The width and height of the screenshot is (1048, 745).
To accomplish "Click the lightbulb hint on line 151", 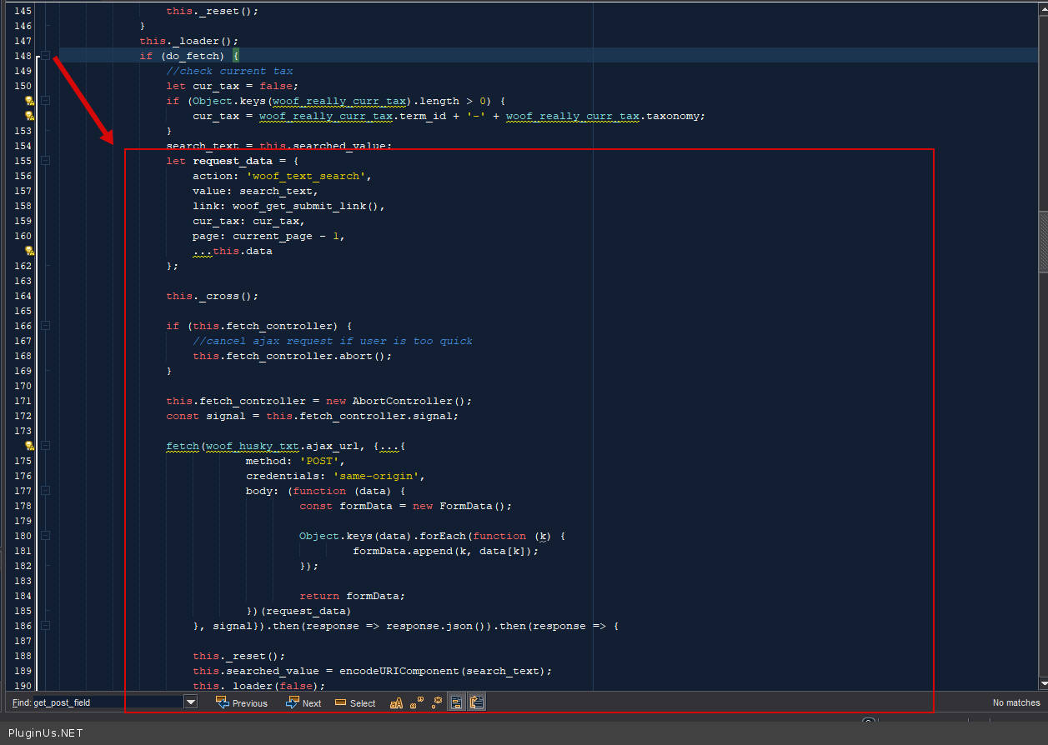I will point(28,101).
